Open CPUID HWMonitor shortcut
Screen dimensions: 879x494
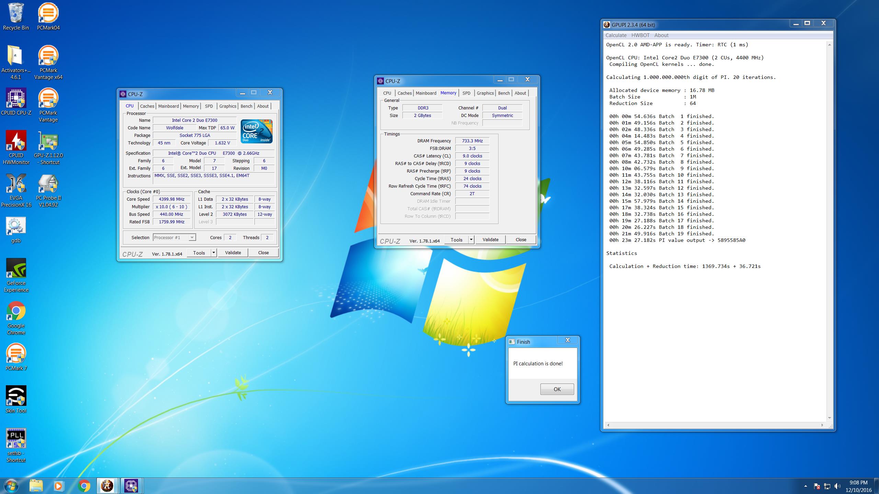16,148
